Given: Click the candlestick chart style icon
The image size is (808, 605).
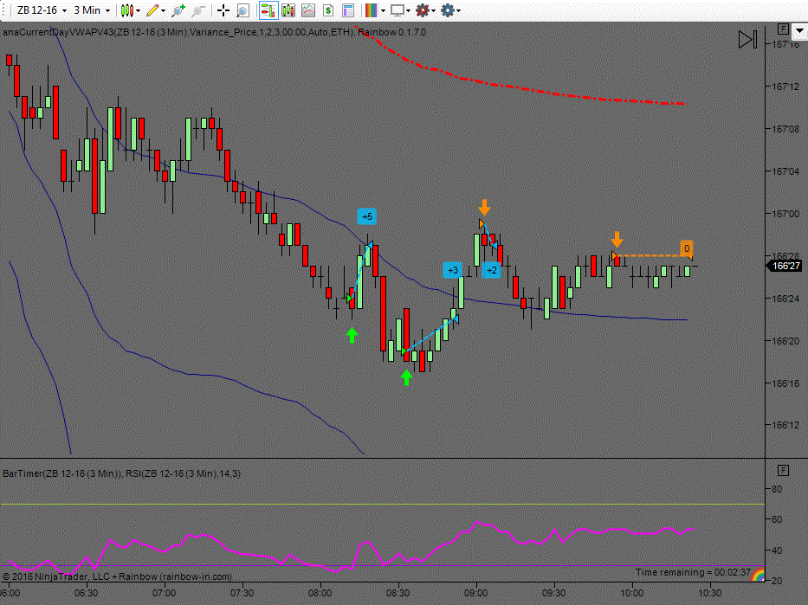Looking at the screenshot, I should tap(126, 10).
